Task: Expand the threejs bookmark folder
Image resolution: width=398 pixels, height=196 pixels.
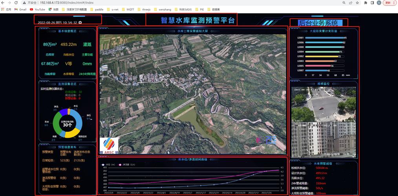Action: coord(144,9)
